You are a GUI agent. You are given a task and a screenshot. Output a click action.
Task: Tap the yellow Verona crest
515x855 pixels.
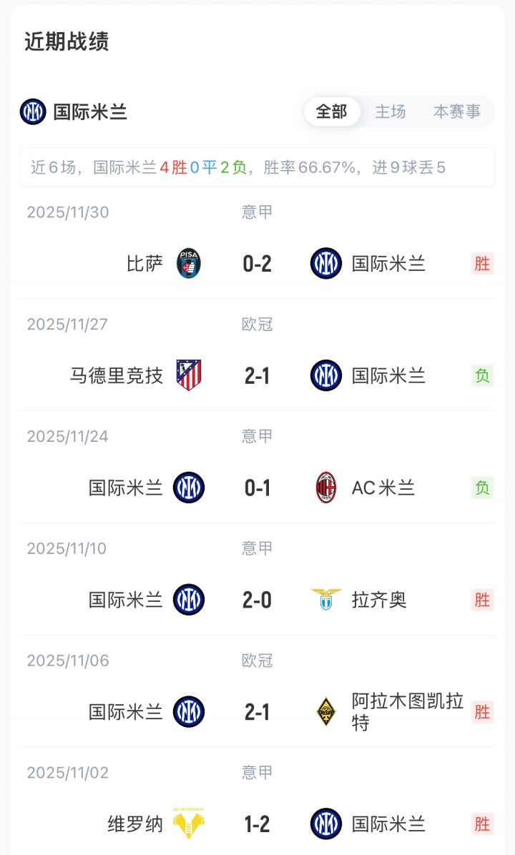click(189, 824)
